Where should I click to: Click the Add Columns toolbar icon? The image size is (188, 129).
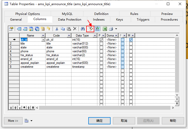pyautogui.click(x=31, y=29)
